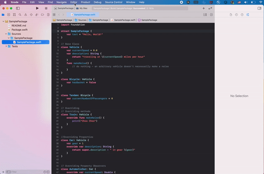
Task: Open the Apple menu
Action: coord(5,2)
